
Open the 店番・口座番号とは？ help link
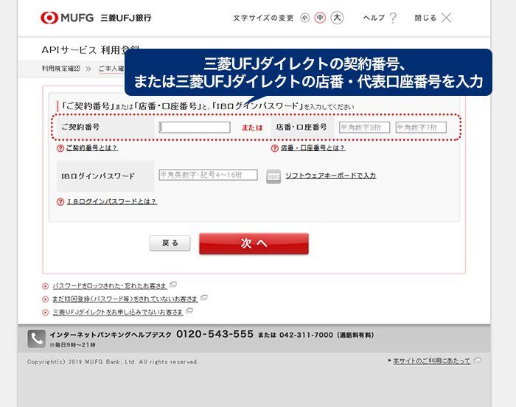313,148
